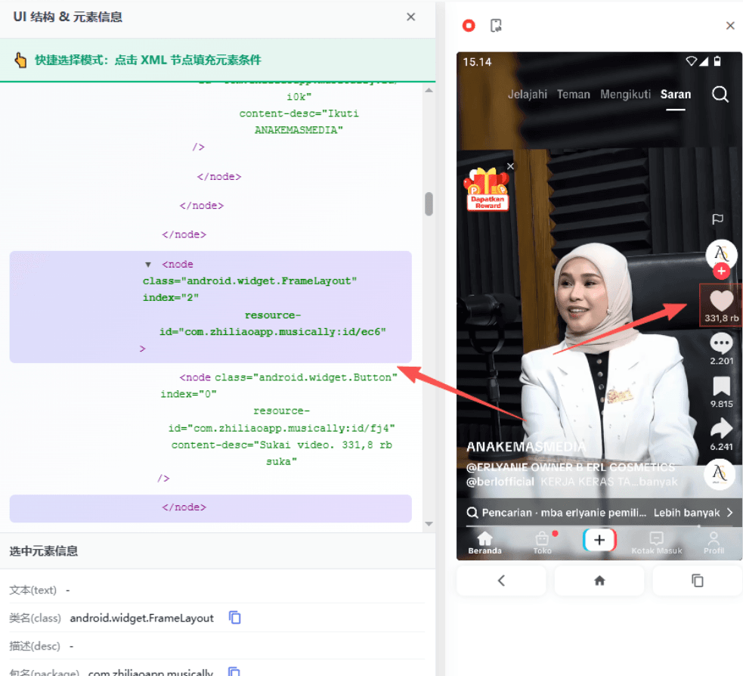
Task: Open the search icon in the TikTok feed
Action: coord(720,95)
